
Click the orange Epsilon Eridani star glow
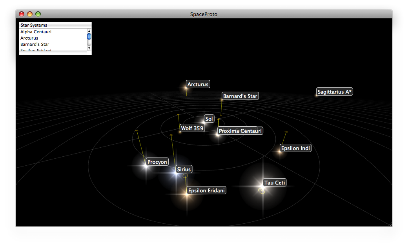coord(187,195)
